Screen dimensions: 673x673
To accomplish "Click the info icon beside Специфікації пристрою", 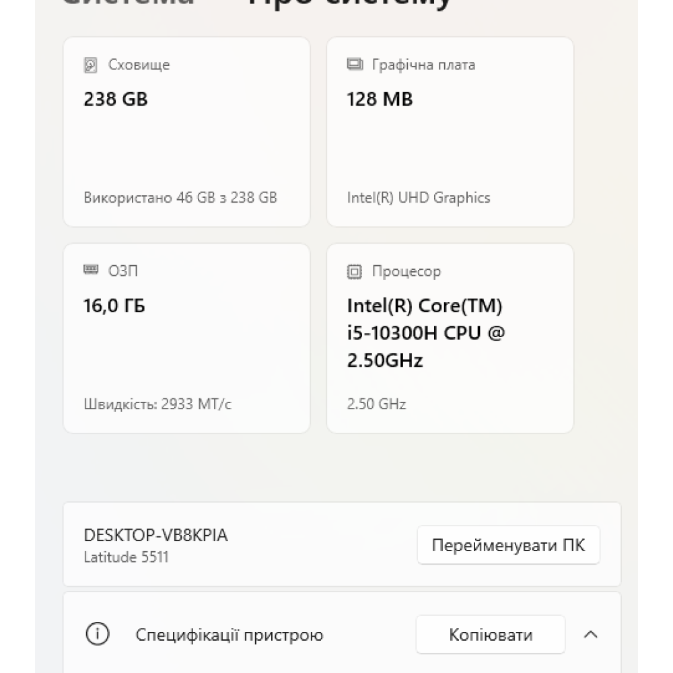I will click(98, 634).
